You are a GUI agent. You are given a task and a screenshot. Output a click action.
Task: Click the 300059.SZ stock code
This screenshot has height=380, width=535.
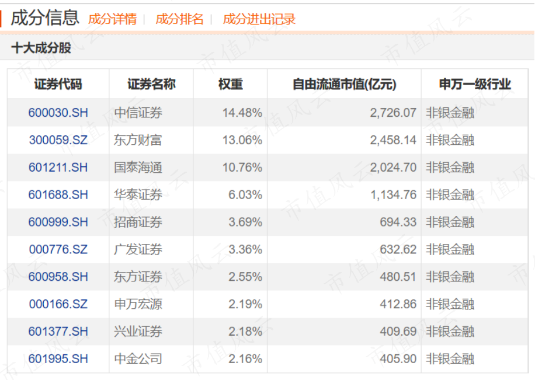[58, 140]
